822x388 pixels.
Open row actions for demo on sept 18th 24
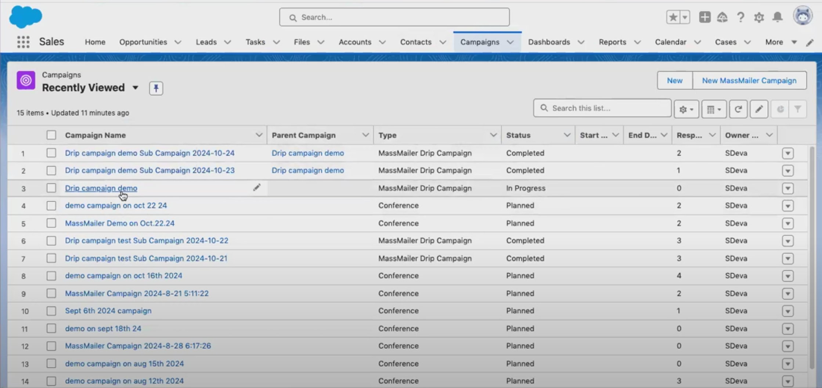[x=788, y=329]
